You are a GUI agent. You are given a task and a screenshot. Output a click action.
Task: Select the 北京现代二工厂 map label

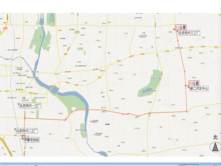(28, 131)
